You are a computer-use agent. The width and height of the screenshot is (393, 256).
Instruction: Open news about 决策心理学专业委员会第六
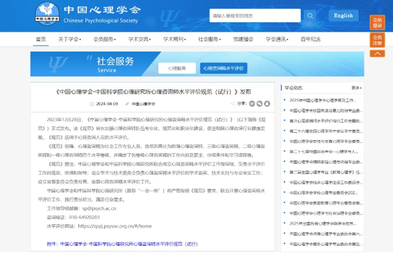coord(326,234)
